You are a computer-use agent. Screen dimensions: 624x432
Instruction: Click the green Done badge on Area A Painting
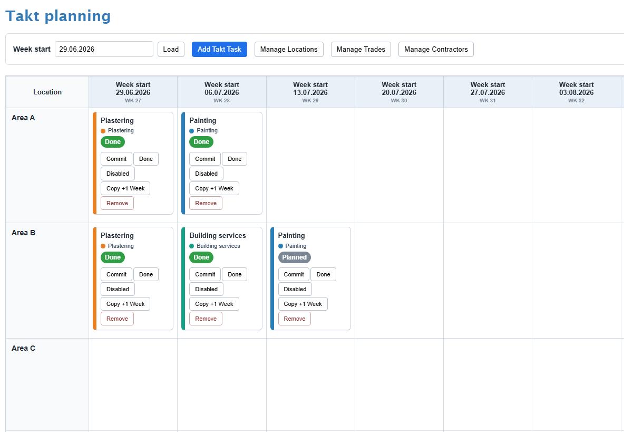point(201,142)
